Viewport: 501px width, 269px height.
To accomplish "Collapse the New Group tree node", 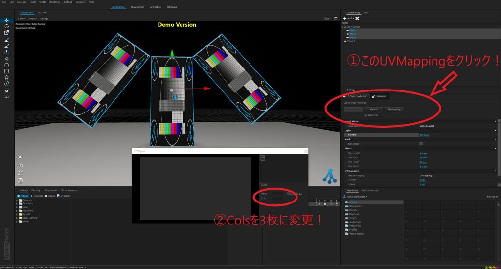I will (342, 27).
